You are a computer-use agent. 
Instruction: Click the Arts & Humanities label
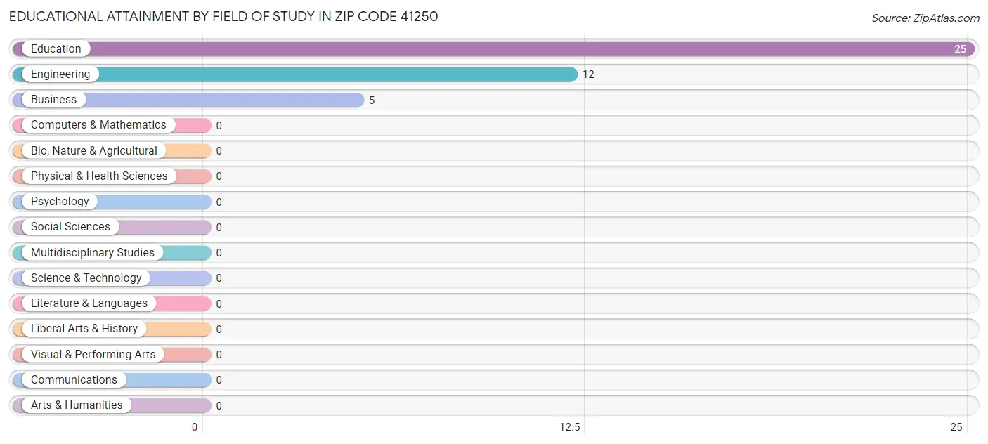[x=77, y=405]
